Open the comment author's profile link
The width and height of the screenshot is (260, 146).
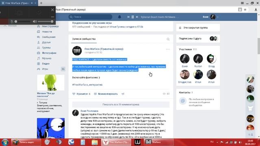pos(89,111)
